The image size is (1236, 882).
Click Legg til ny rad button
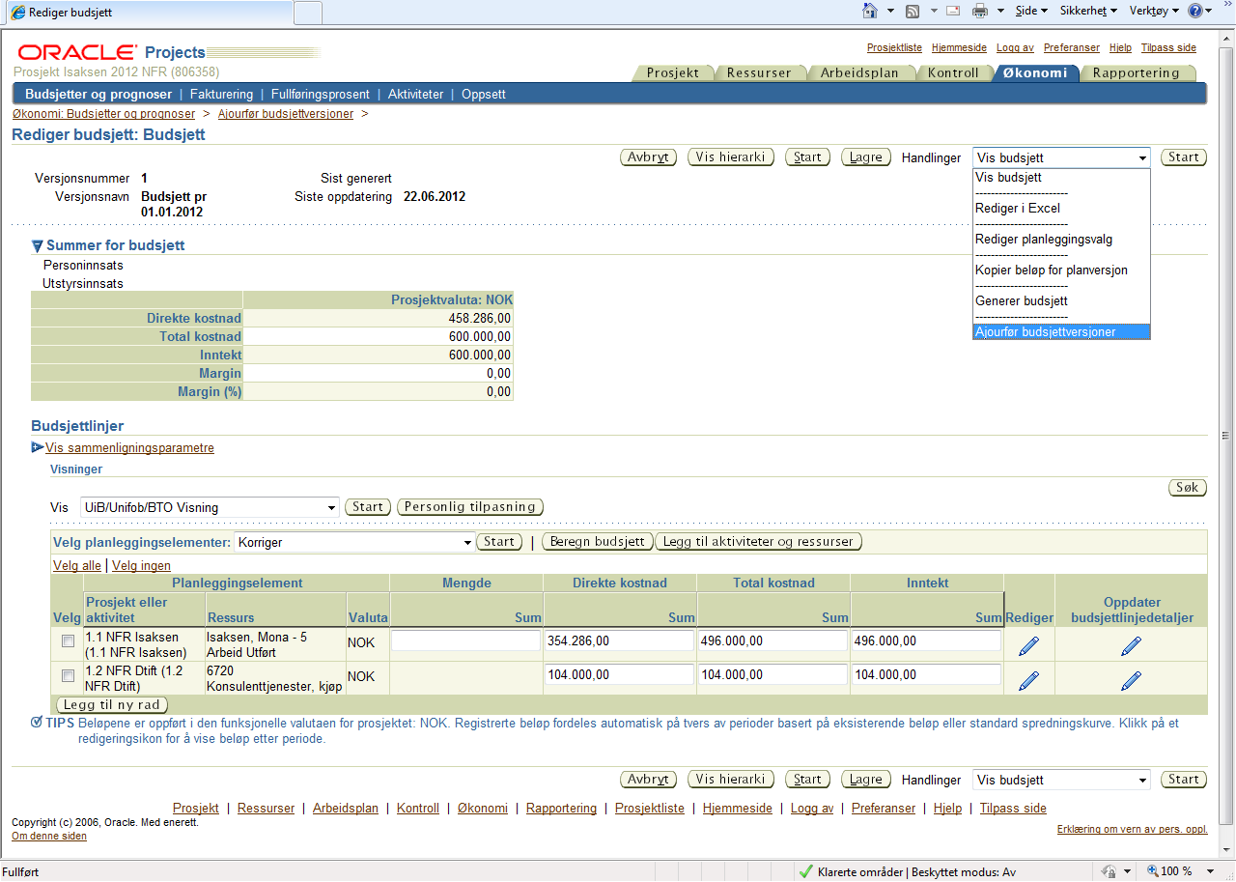point(113,704)
